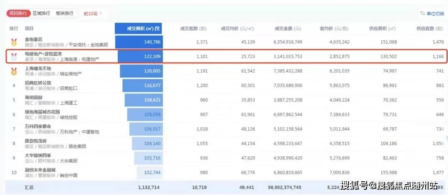The height and width of the screenshot is (195, 448).
Task: Sort by 成交均价 column header
Action: [x=237, y=29]
